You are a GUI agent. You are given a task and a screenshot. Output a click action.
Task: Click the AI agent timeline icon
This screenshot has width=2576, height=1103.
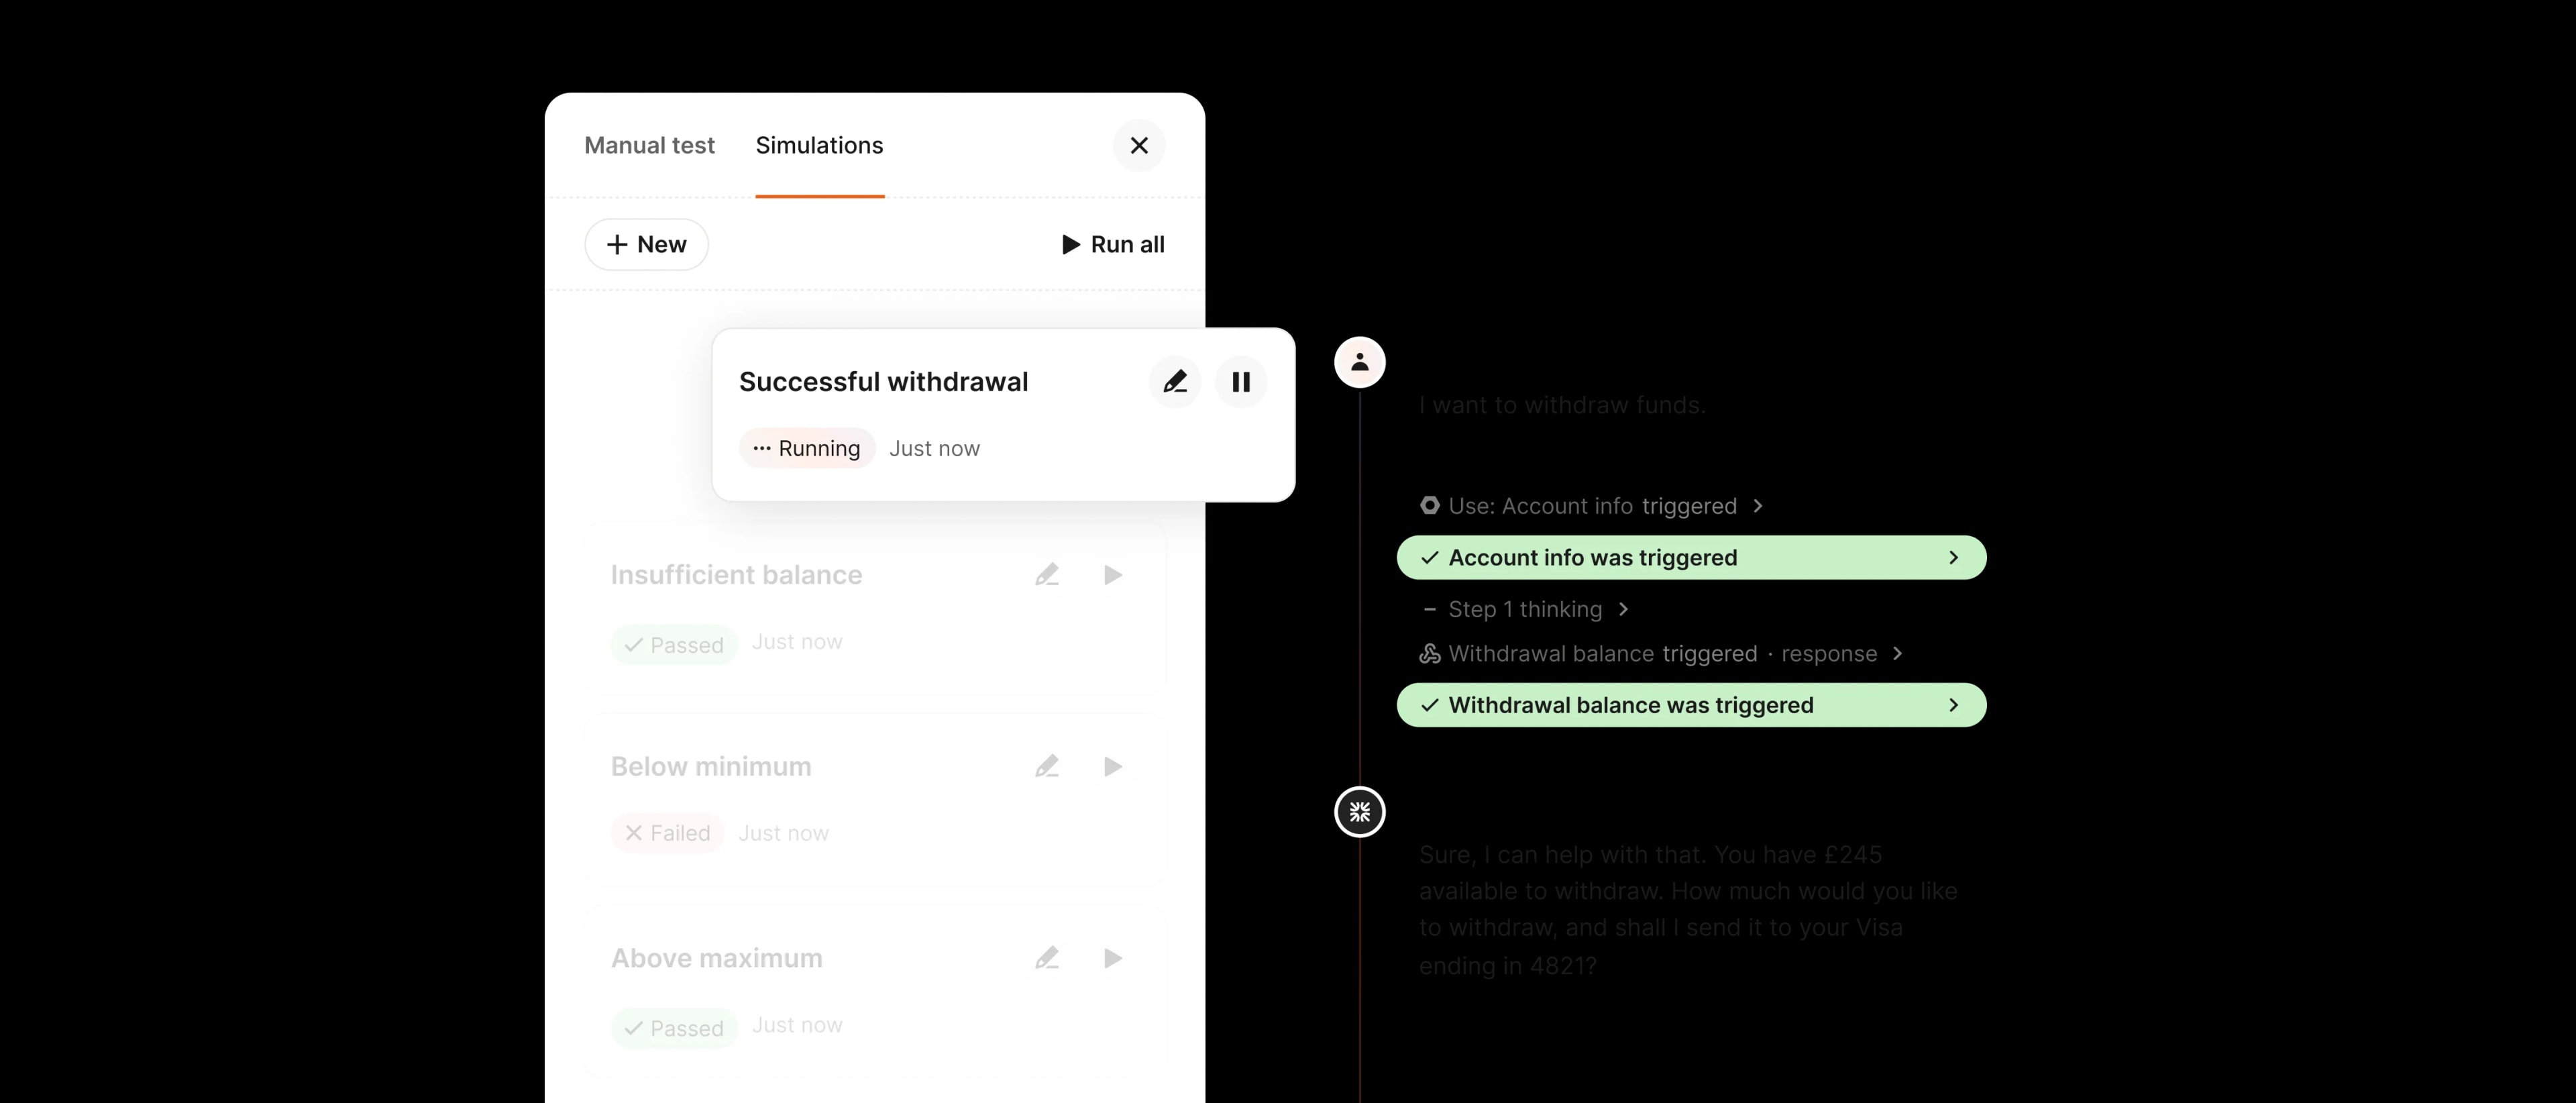point(1359,812)
